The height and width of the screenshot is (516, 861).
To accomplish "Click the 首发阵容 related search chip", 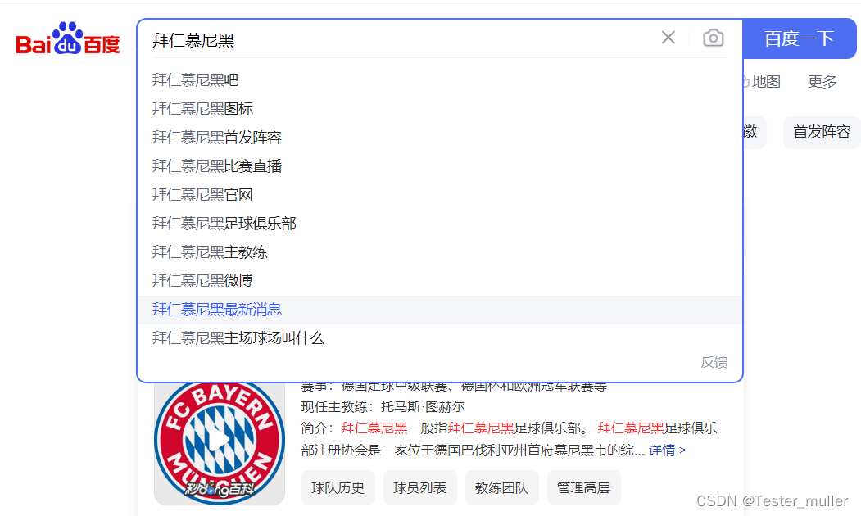I will (x=822, y=132).
